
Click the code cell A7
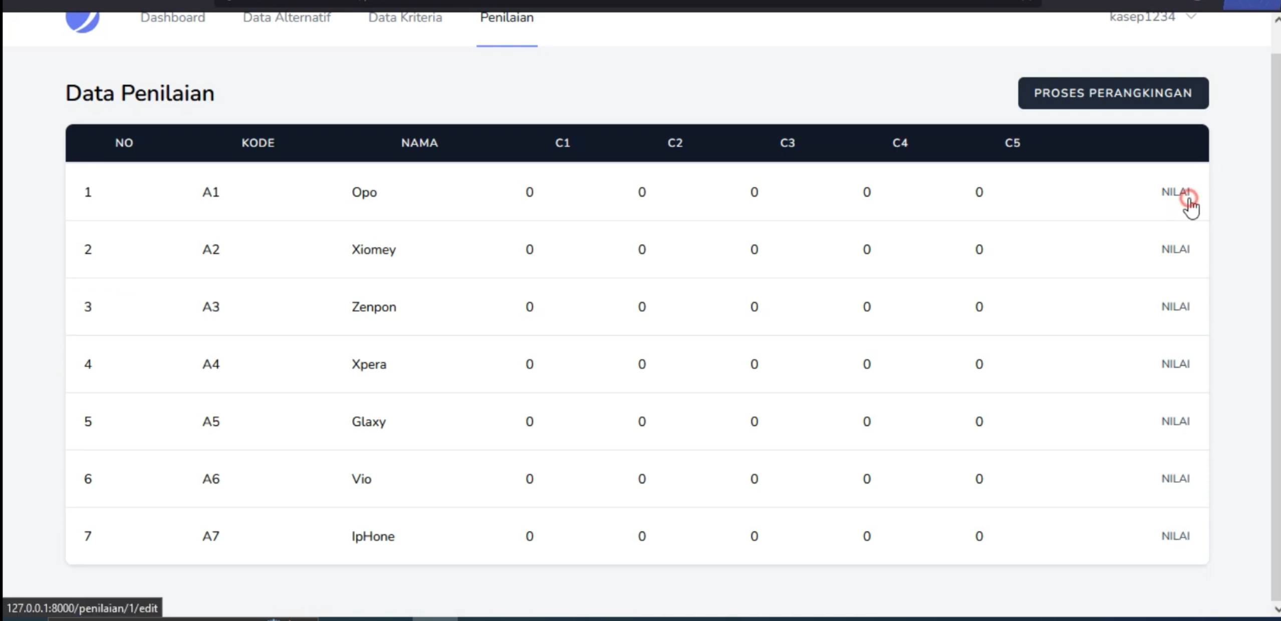pyautogui.click(x=211, y=536)
